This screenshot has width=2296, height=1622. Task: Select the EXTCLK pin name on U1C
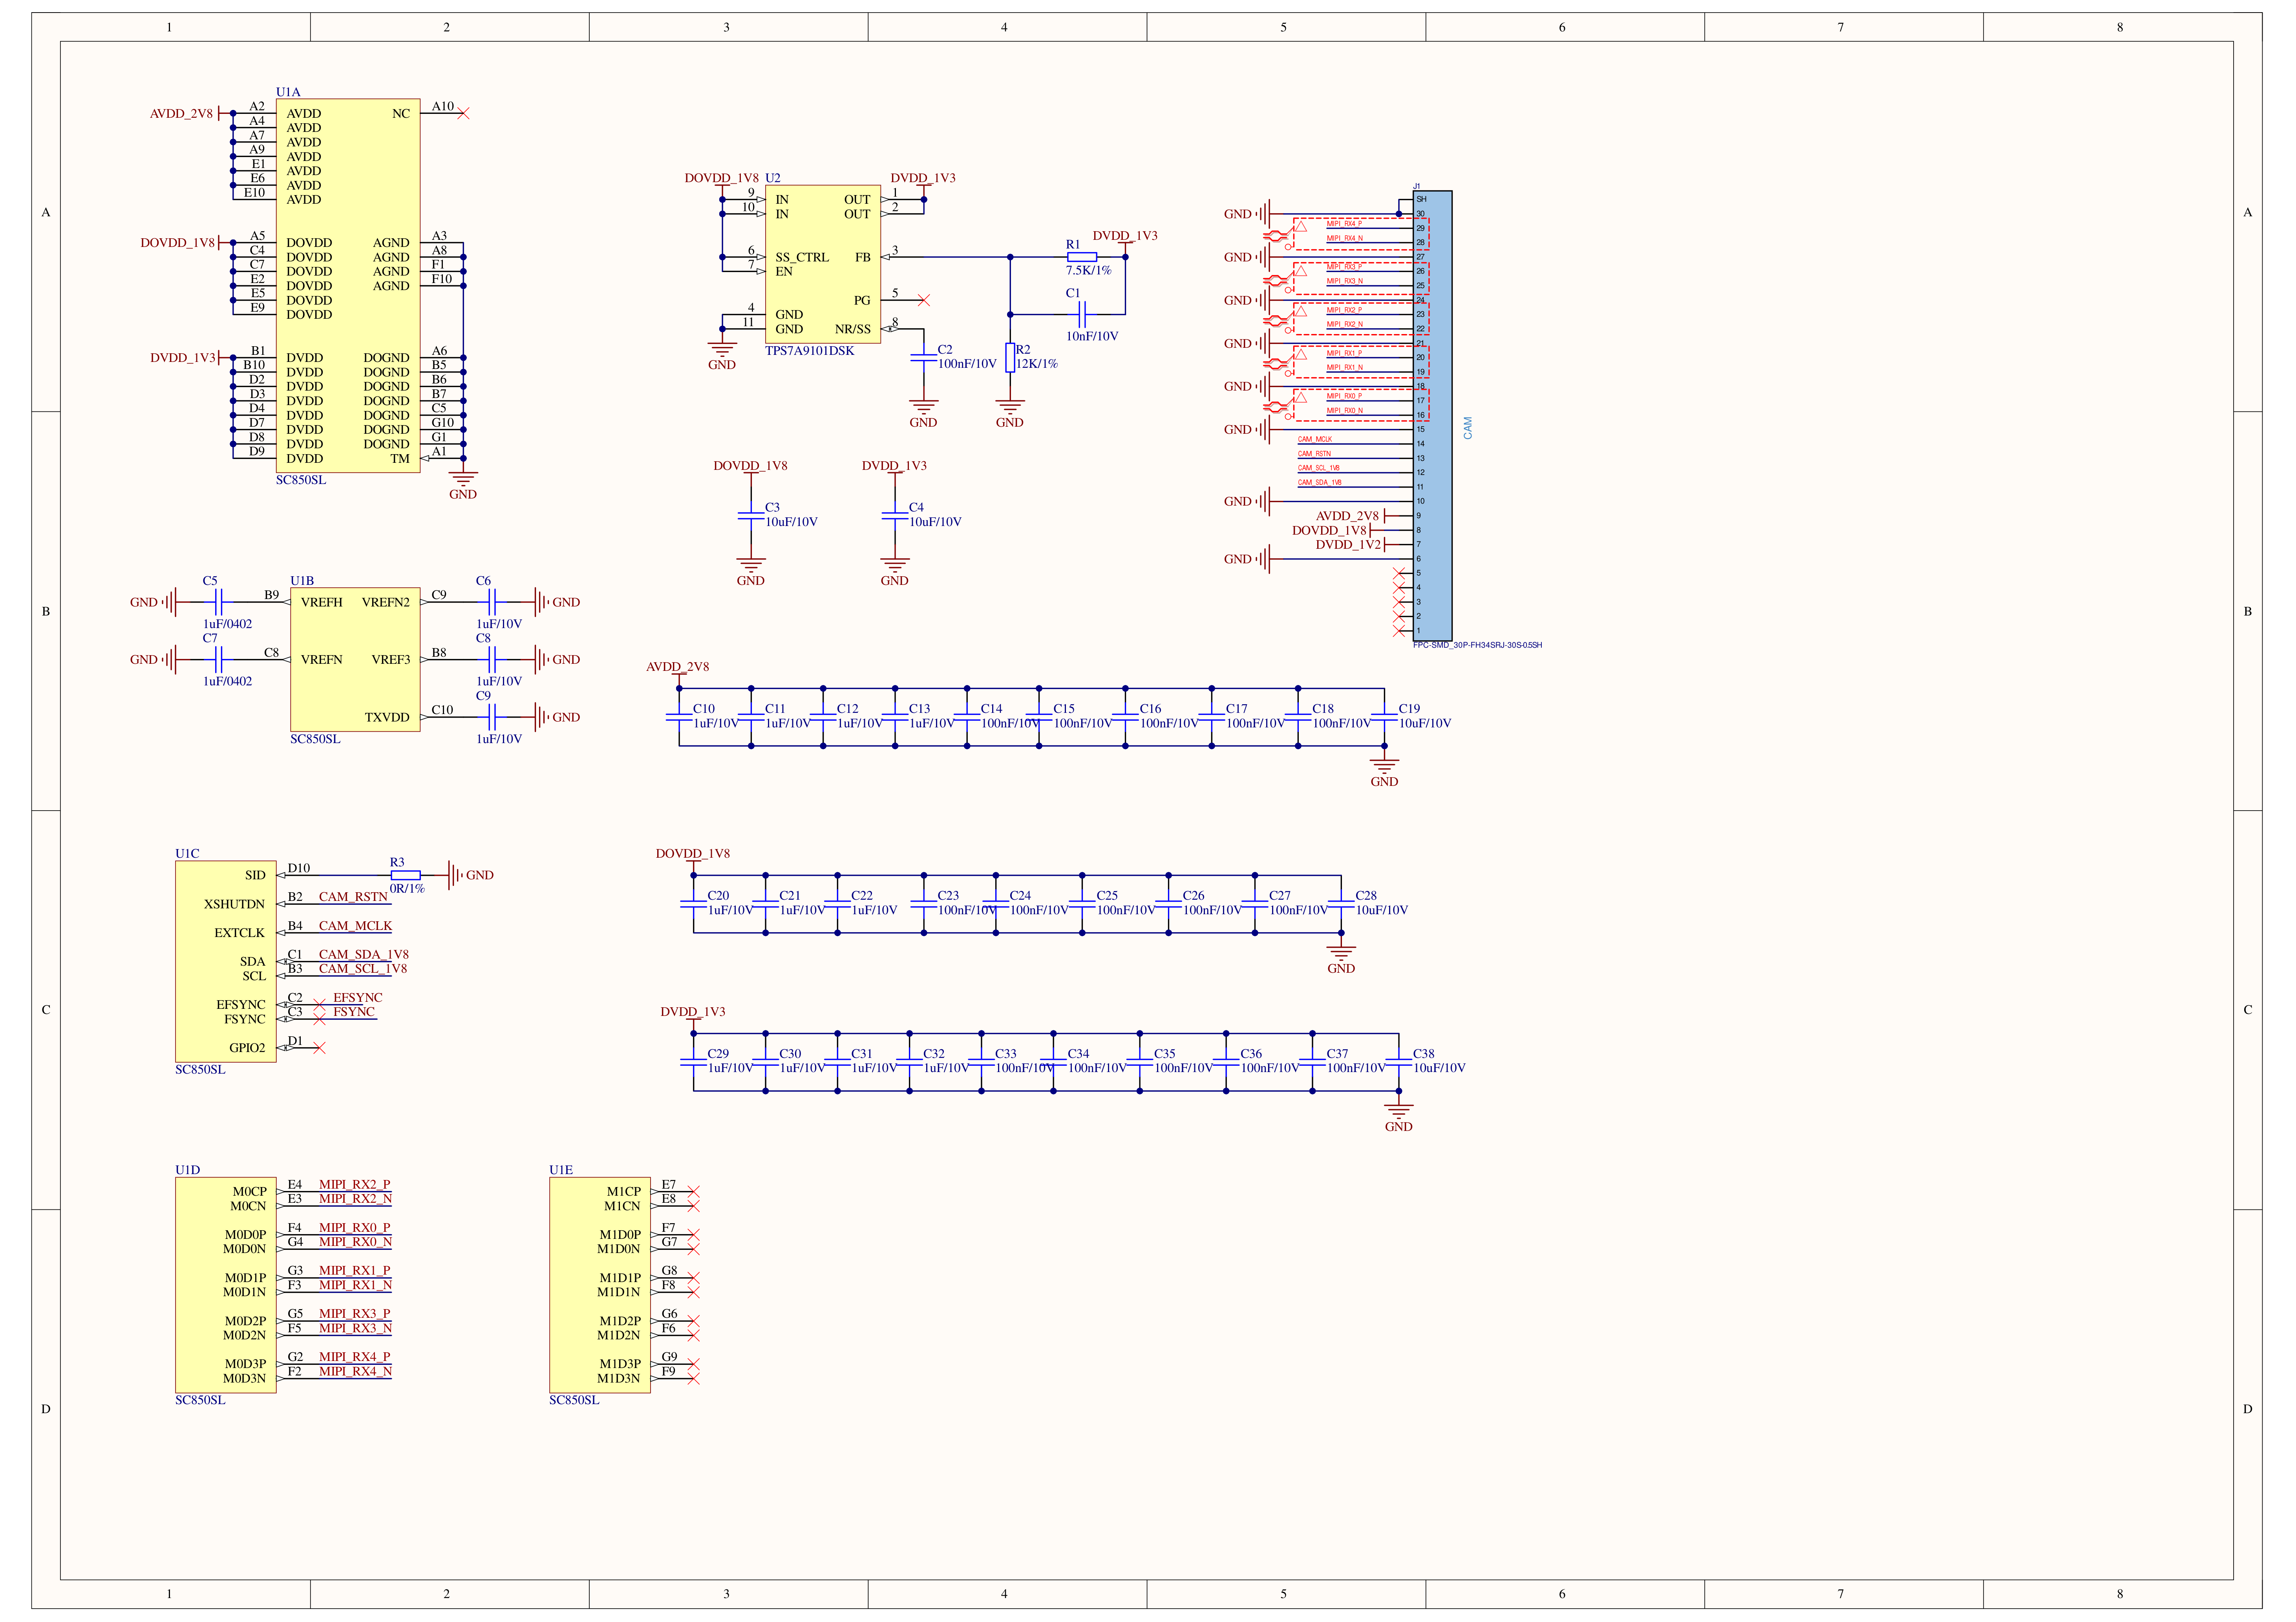point(239,934)
